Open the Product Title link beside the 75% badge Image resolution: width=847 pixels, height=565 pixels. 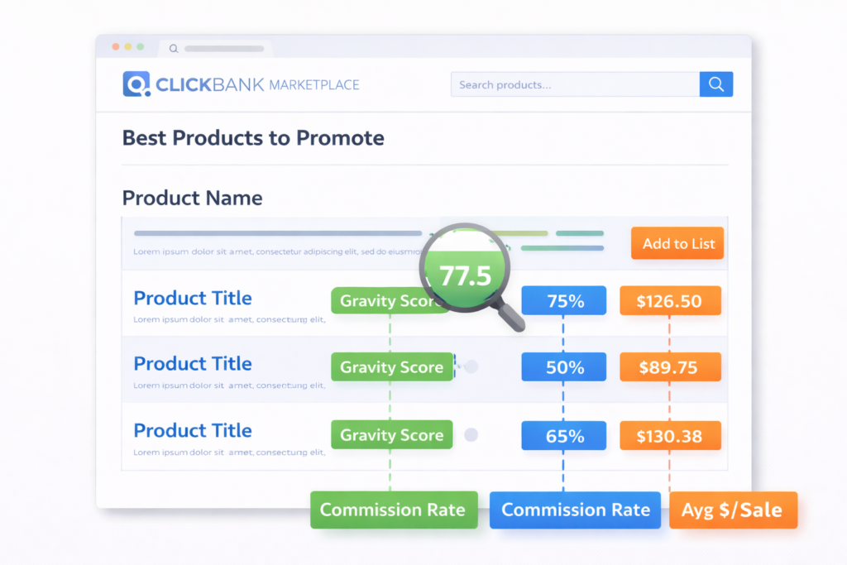[x=193, y=299]
